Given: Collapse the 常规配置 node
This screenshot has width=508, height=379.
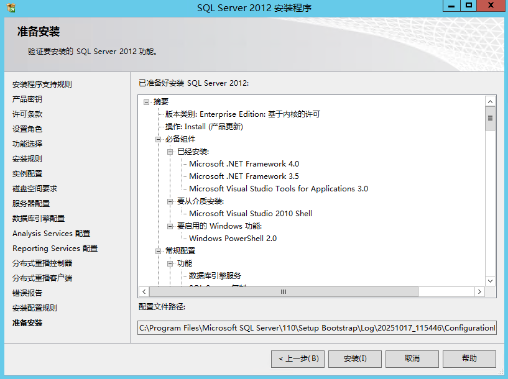Looking at the screenshot, I should point(158,251).
